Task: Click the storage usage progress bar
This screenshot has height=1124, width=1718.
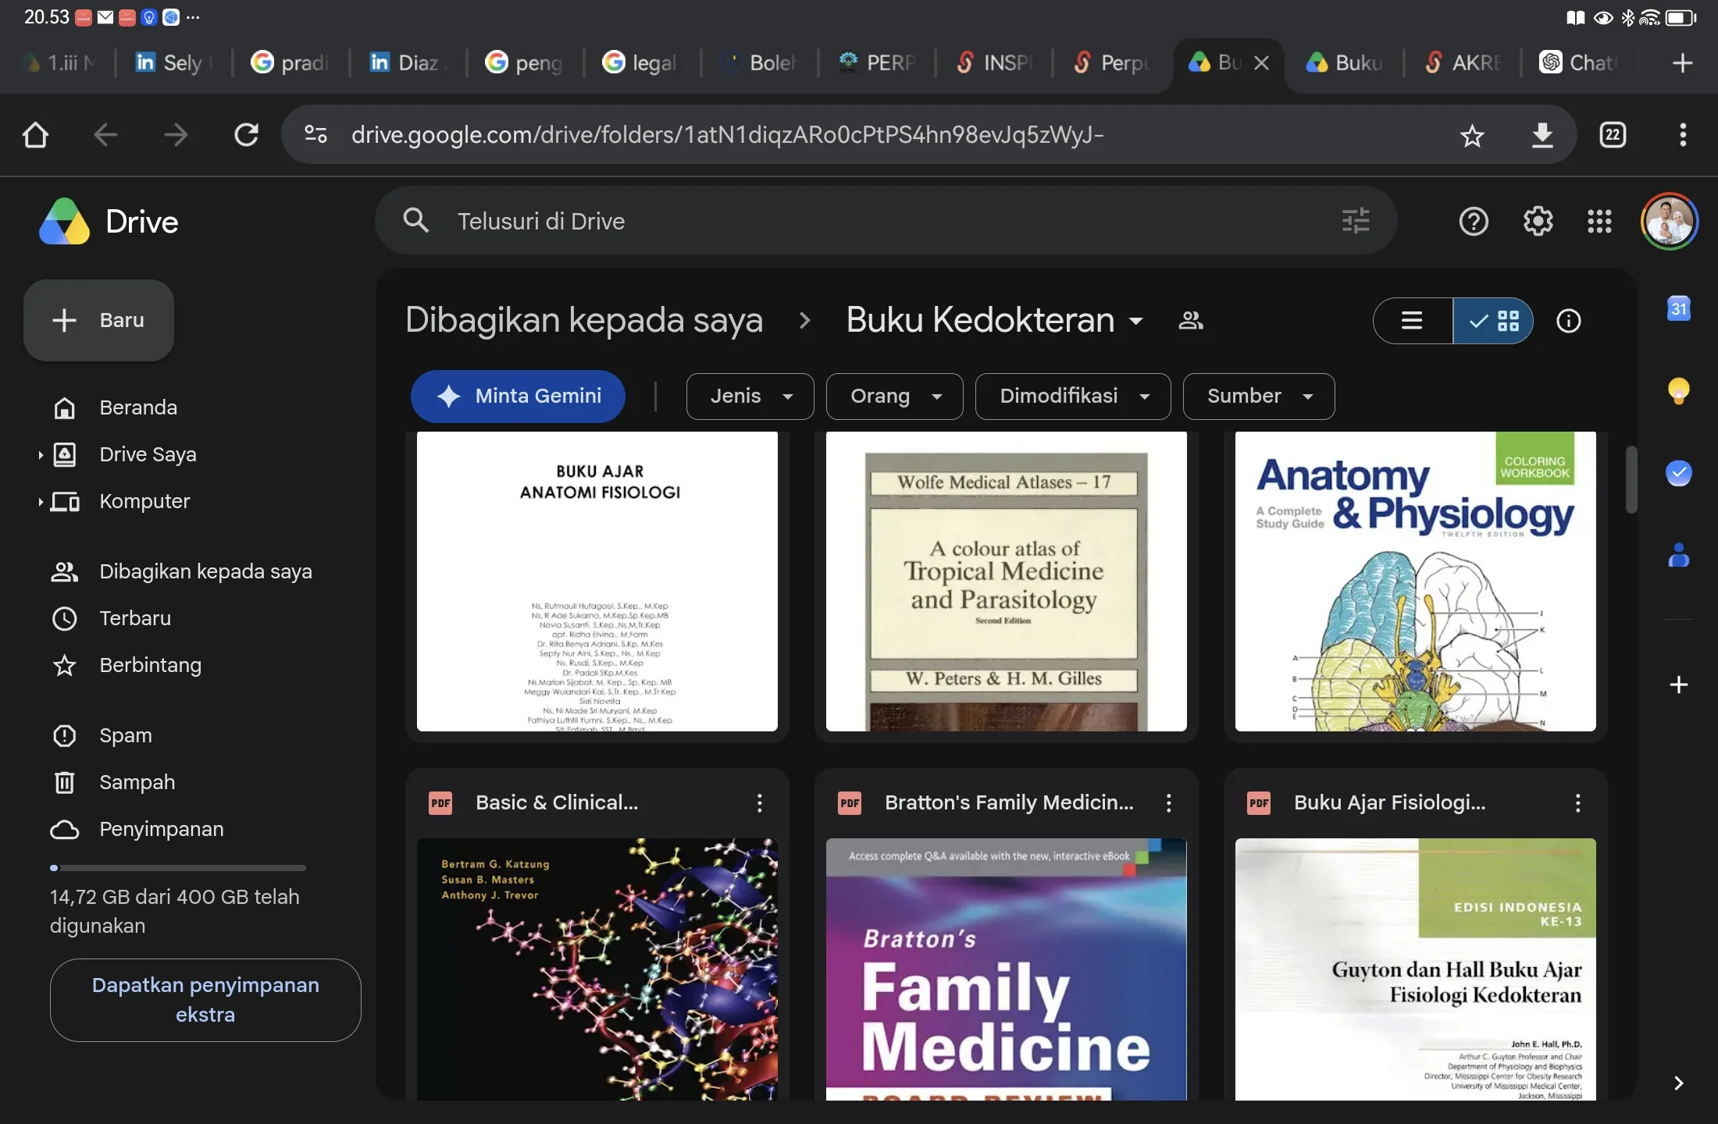Action: 178,867
